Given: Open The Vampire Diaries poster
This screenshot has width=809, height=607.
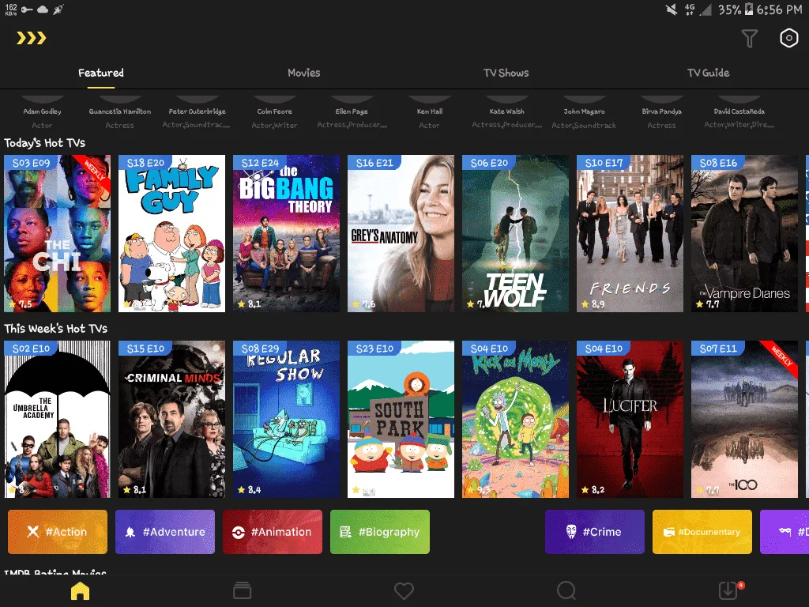Looking at the screenshot, I should pos(744,233).
